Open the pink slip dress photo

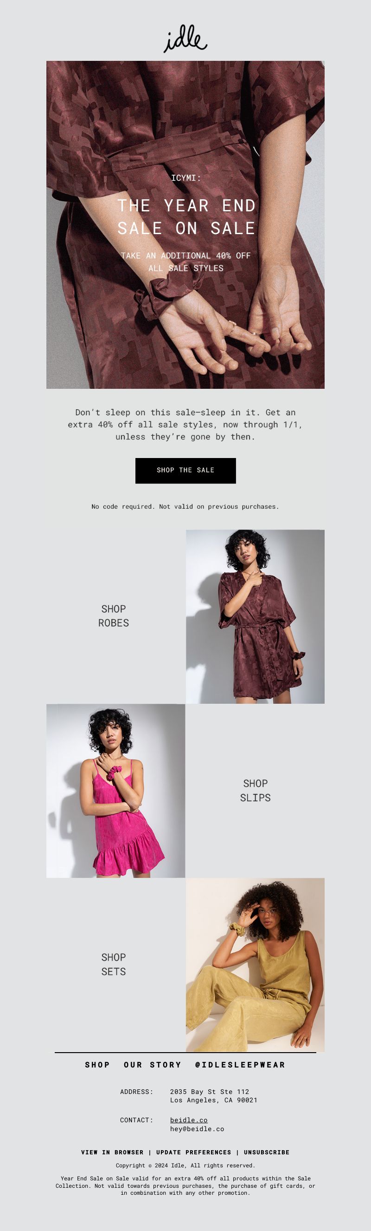115,791
